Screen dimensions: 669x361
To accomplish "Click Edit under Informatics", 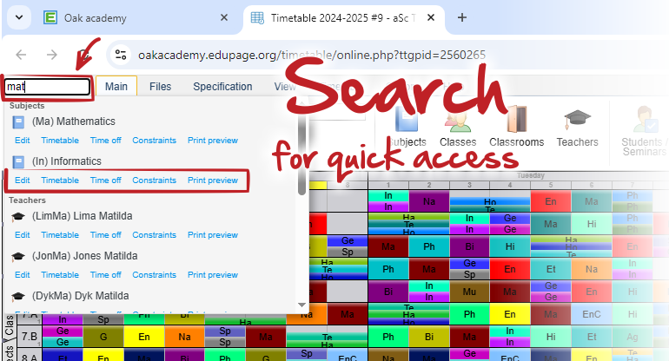I will [23, 180].
